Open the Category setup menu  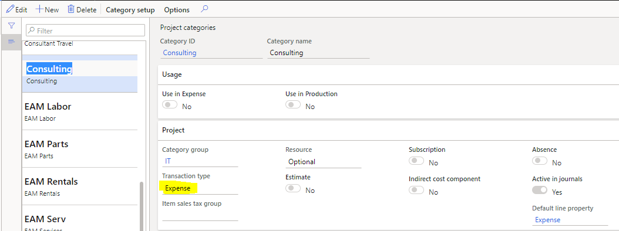pyautogui.click(x=130, y=10)
